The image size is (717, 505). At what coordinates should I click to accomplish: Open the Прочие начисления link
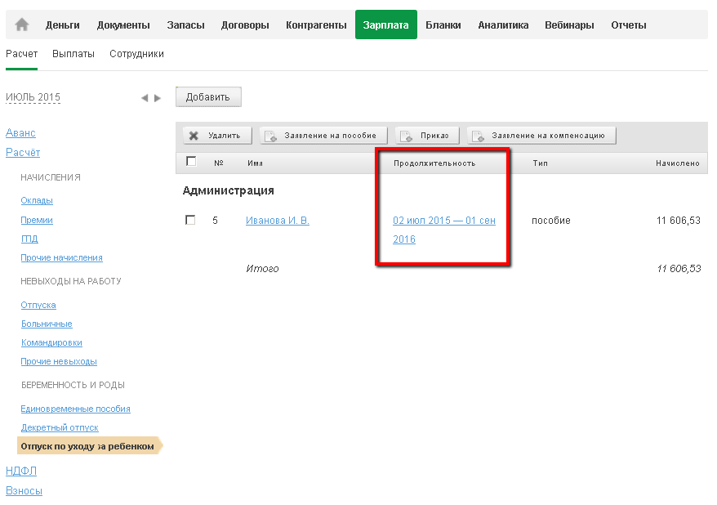point(62,257)
